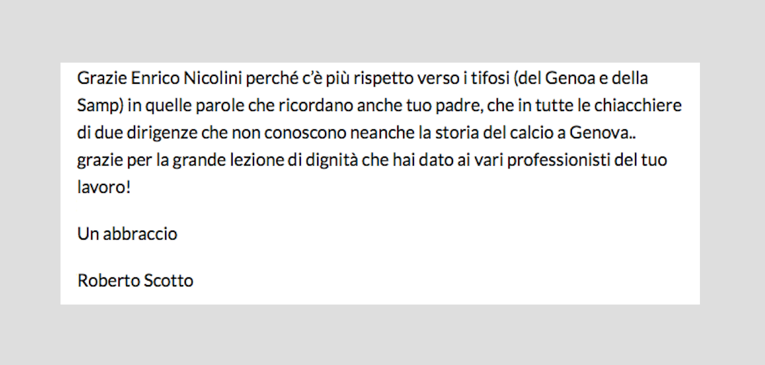Click the word "padre"
765x365 pixels.
pos(460,106)
